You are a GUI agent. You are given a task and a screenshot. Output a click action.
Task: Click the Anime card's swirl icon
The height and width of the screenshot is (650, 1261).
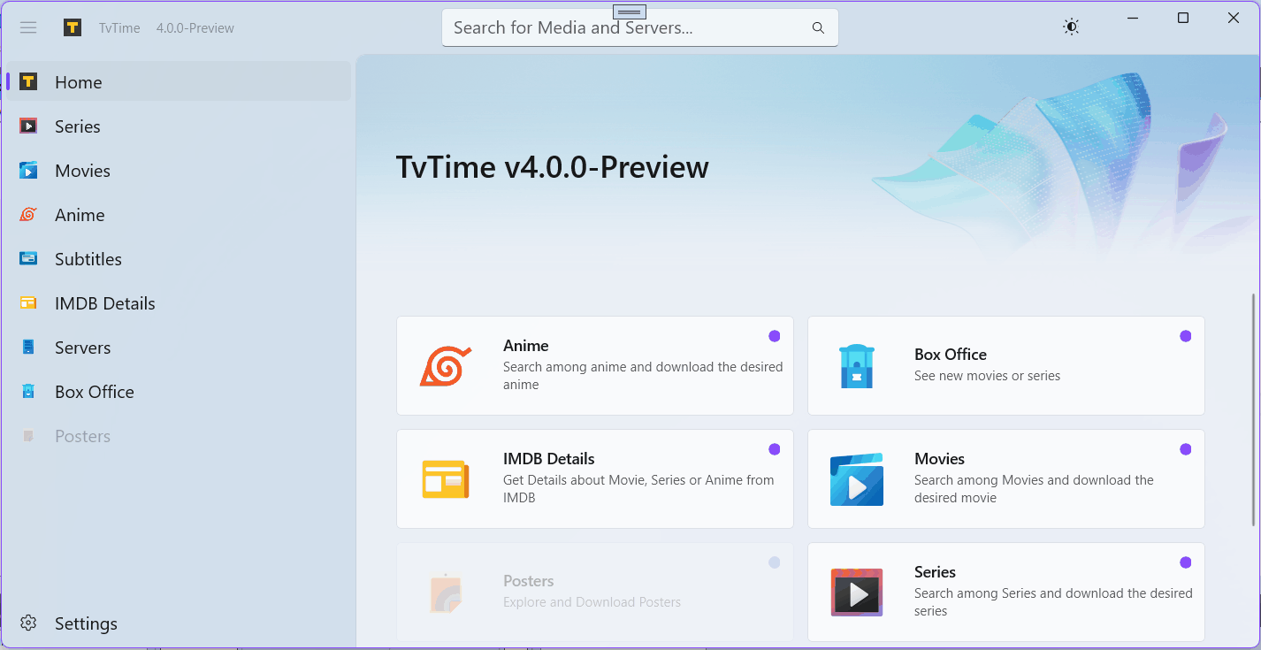[446, 365]
